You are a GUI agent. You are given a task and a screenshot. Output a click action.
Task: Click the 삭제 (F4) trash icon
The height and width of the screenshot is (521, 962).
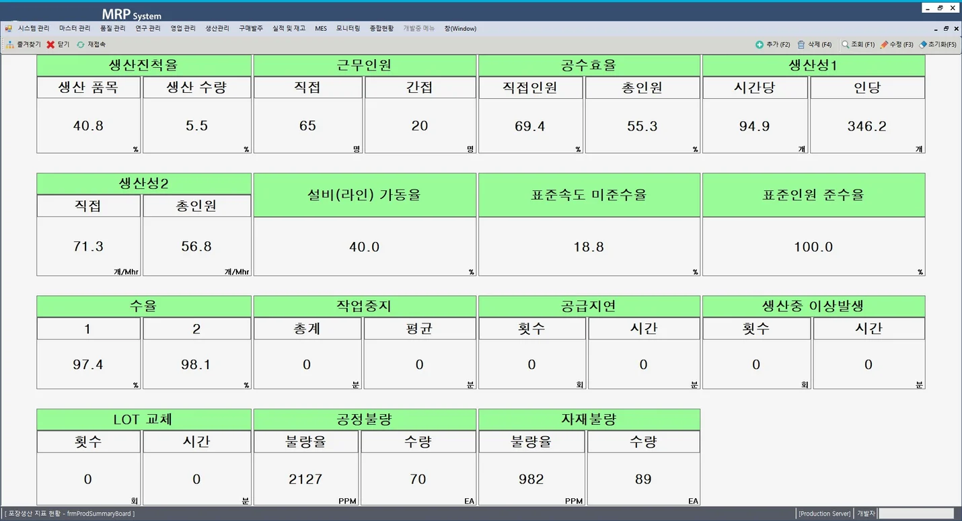pyautogui.click(x=801, y=44)
